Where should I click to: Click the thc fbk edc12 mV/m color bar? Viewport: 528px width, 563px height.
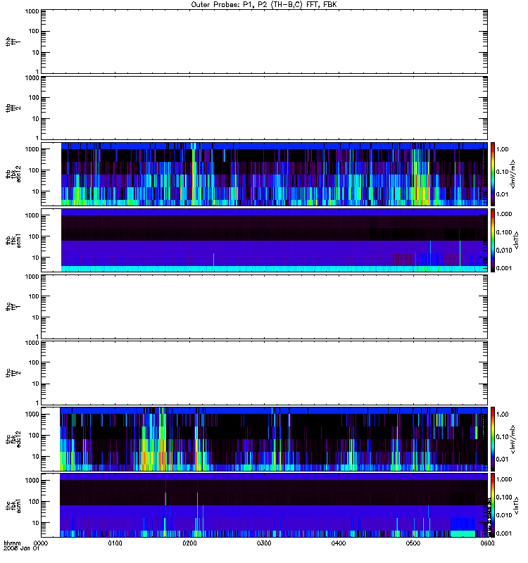click(493, 438)
